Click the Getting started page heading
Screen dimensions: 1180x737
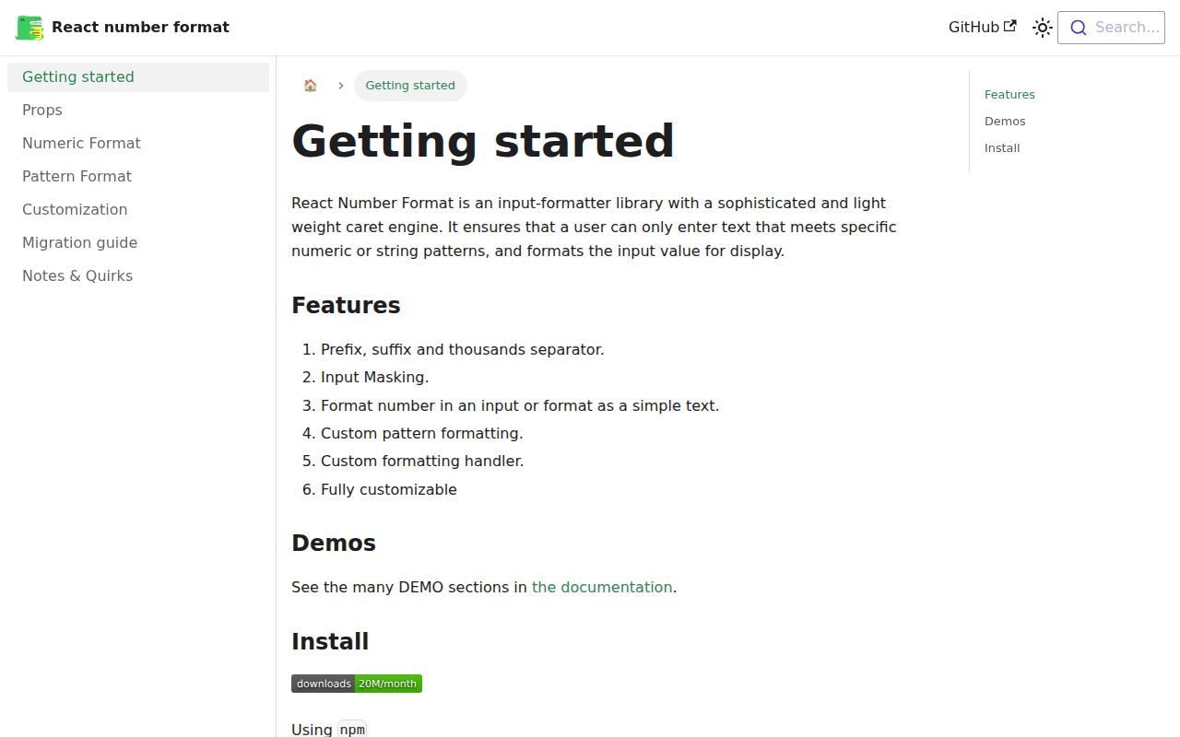(x=483, y=142)
